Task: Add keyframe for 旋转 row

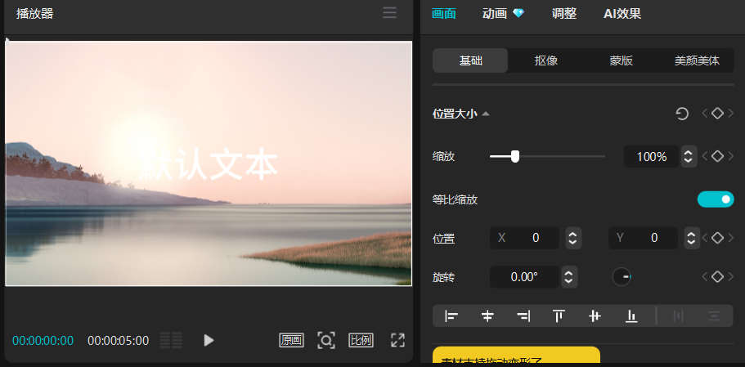Action: pos(717,277)
